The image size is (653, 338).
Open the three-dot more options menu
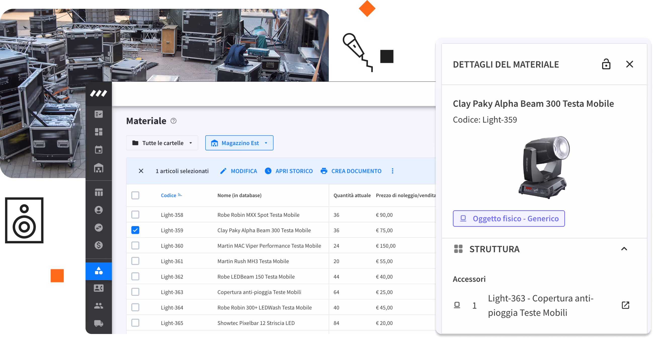pyautogui.click(x=392, y=171)
